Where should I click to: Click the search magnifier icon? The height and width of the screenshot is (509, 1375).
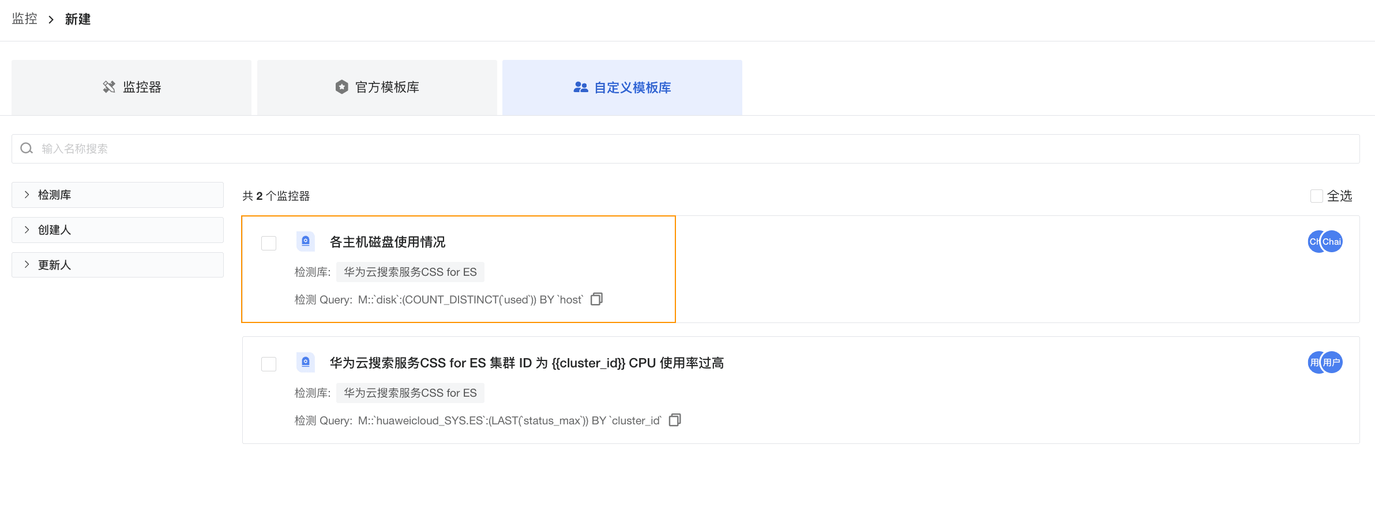[27, 149]
